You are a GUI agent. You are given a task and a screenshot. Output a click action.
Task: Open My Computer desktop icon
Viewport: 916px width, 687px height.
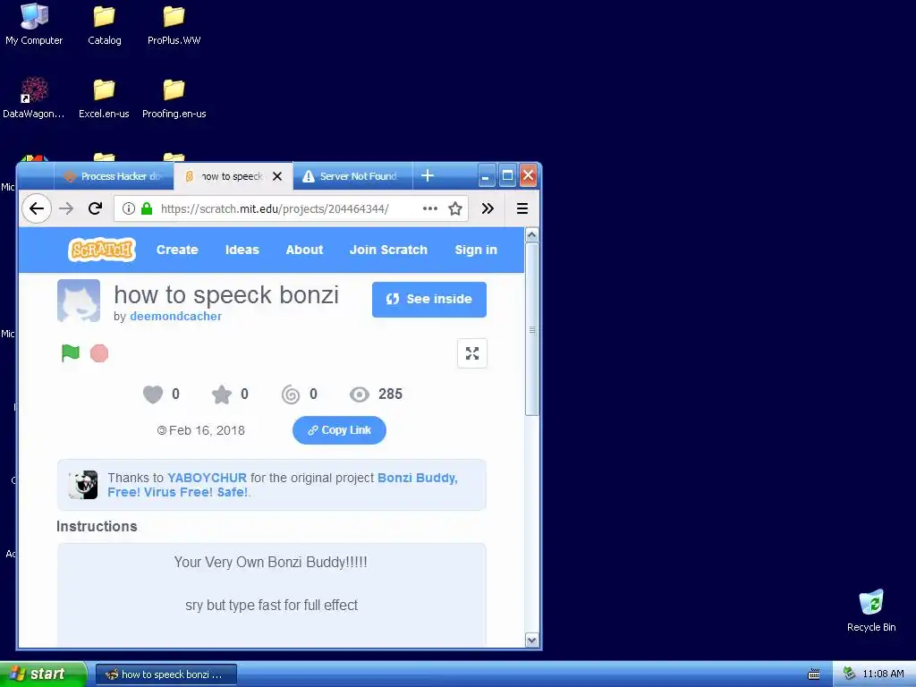click(34, 25)
